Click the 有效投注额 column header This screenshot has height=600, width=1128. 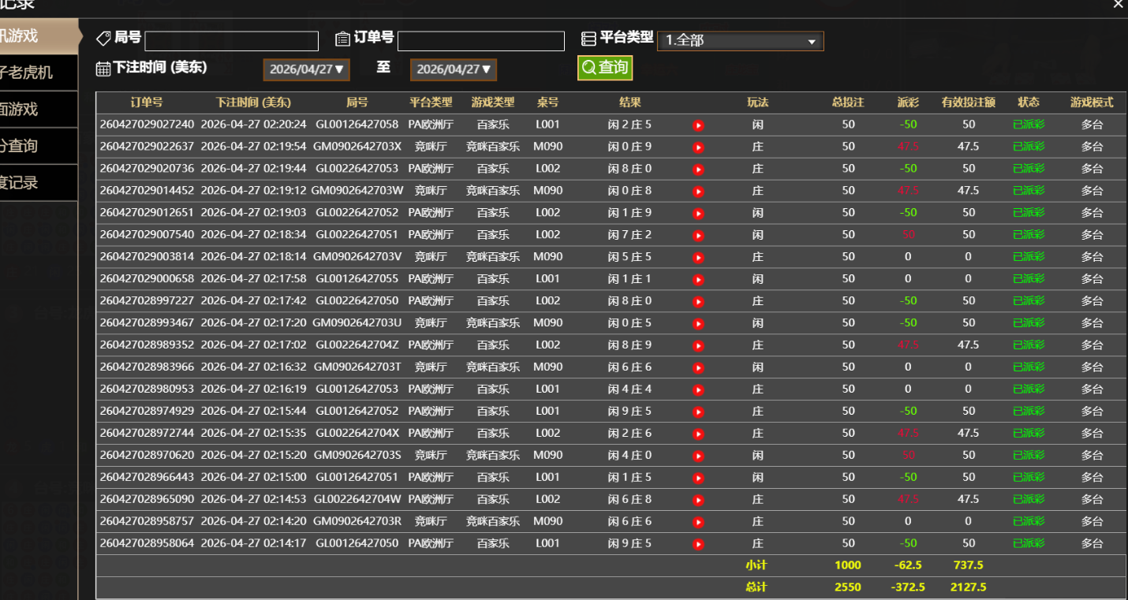(x=969, y=102)
